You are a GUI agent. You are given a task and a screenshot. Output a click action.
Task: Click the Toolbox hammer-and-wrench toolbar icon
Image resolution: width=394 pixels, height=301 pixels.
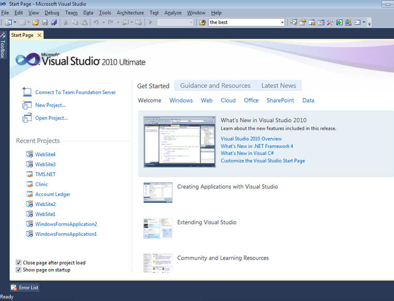click(x=330, y=22)
